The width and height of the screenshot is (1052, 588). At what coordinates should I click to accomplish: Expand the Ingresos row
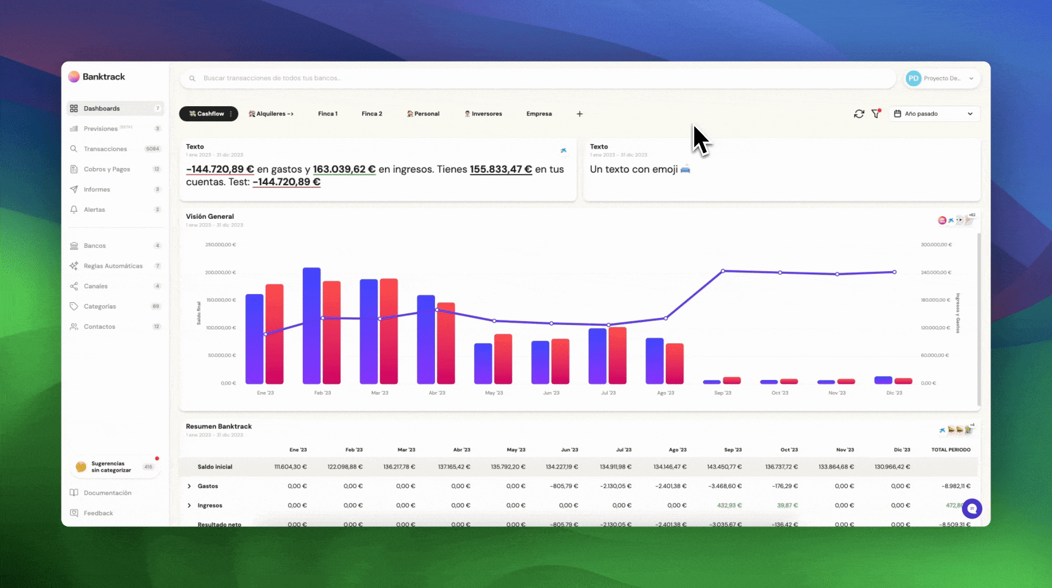189,506
